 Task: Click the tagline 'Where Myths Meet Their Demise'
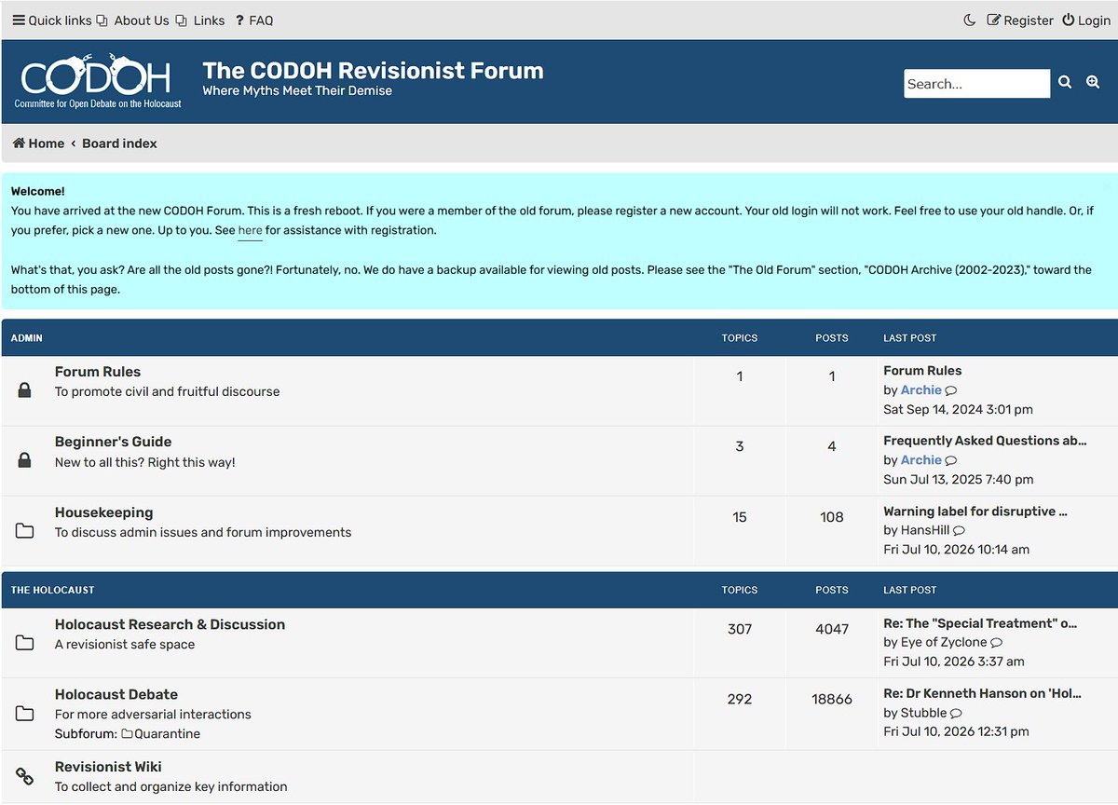click(x=297, y=90)
